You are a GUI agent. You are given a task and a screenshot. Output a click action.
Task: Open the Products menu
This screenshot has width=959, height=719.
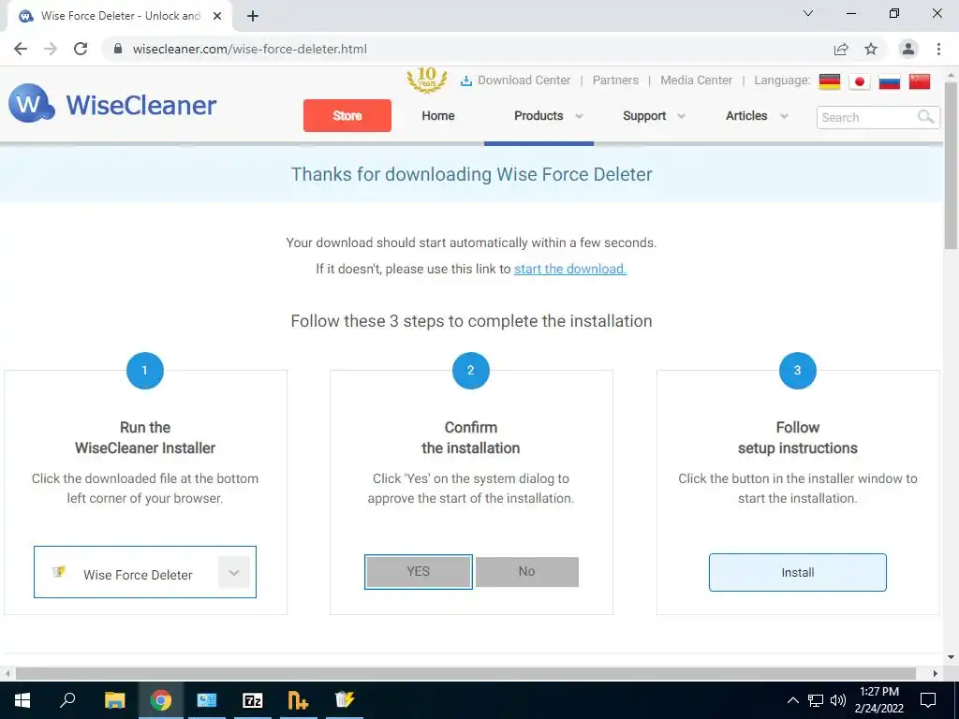(539, 115)
